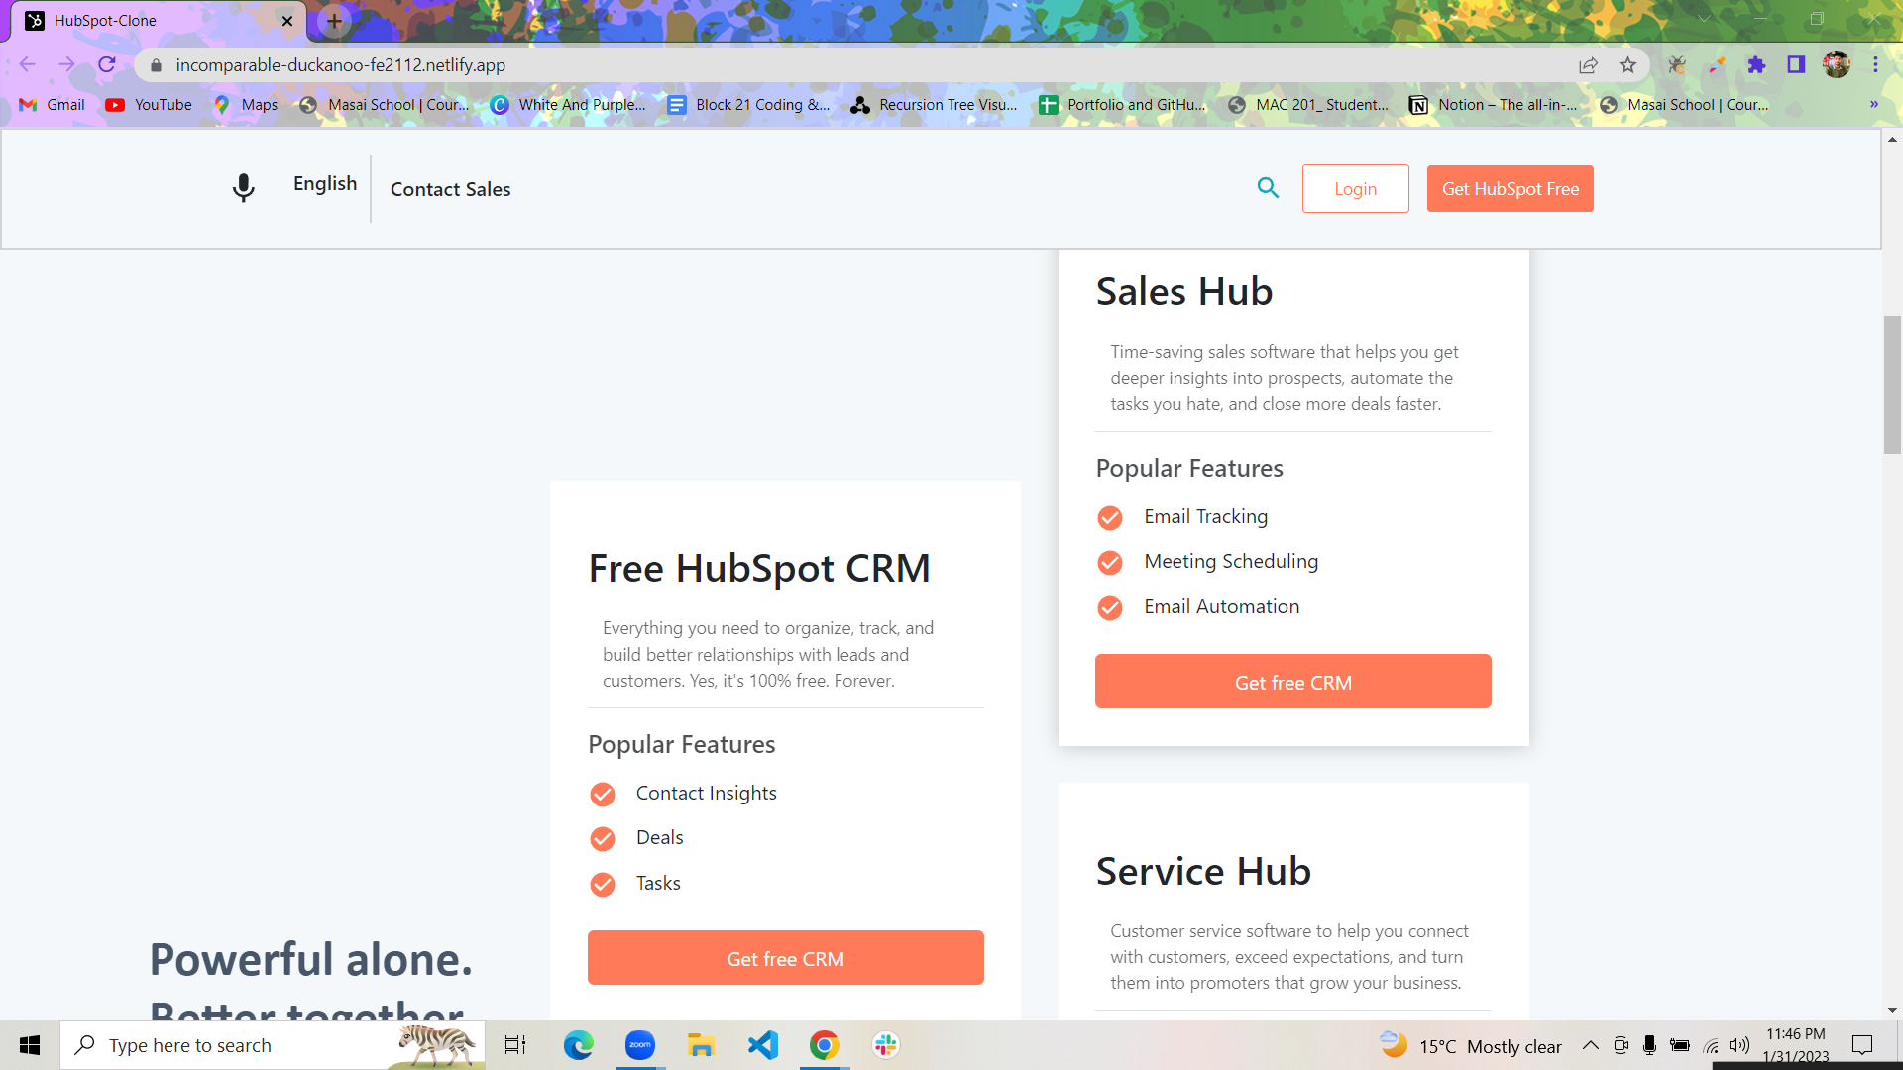Select the English language option

[x=325, y=184]
